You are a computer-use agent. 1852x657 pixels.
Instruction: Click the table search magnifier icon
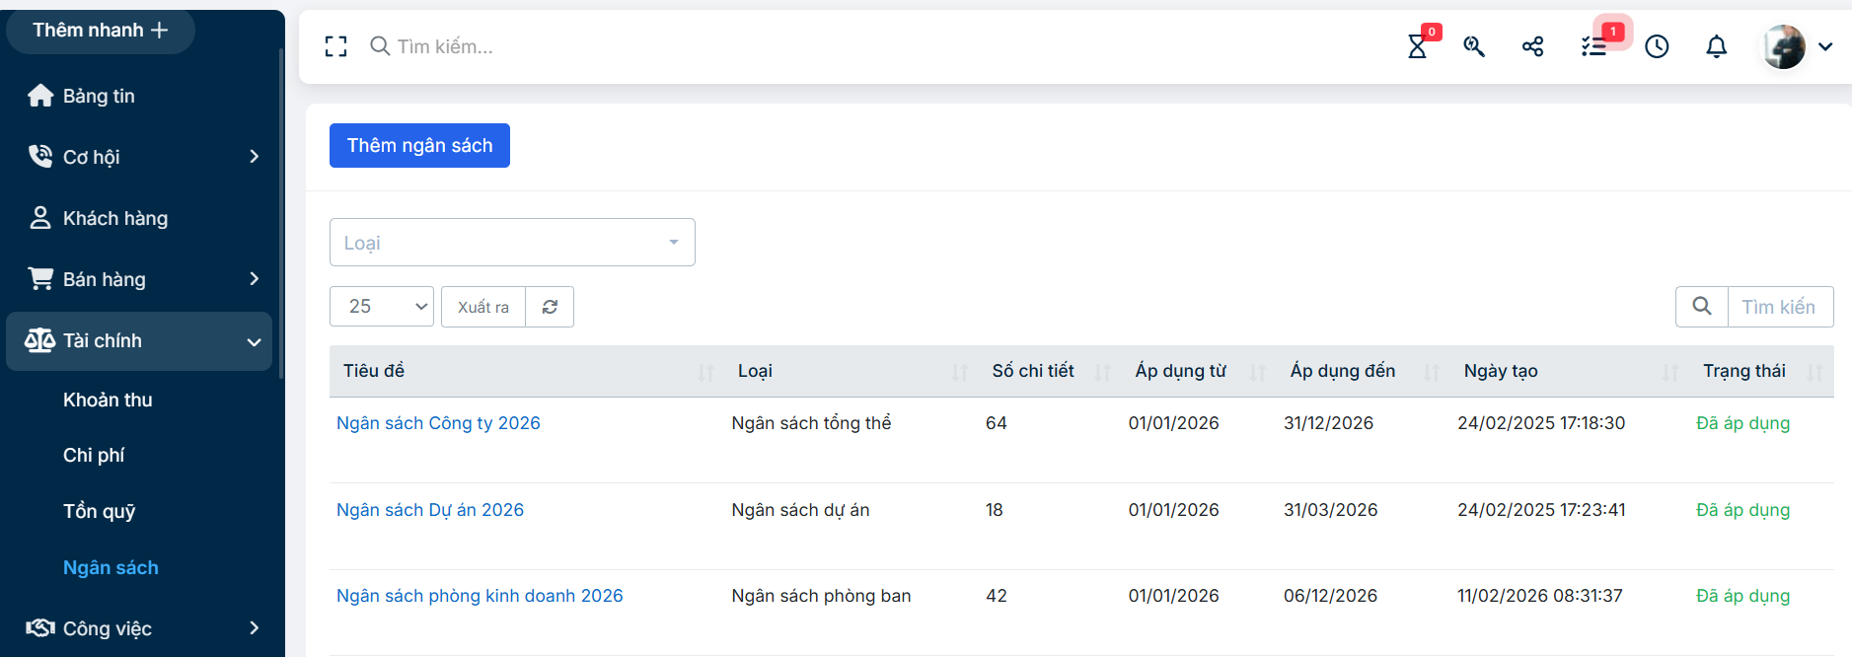coord(1702,307)
